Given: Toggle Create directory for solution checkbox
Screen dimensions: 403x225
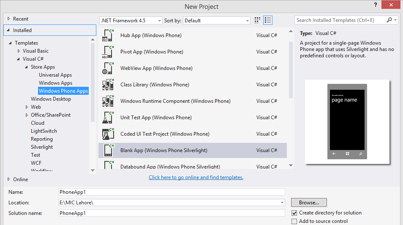Looking at the screenshot, I should point(294,213).
